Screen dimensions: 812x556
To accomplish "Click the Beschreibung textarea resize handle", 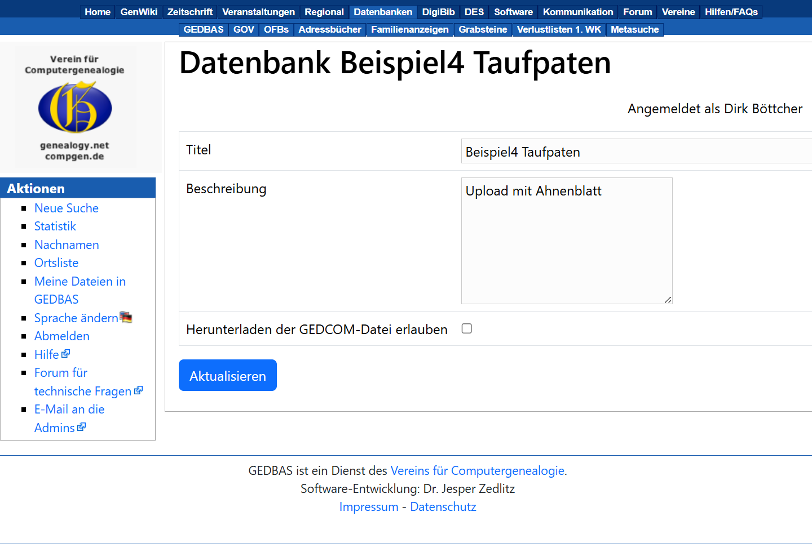I will tap(668, 300).
